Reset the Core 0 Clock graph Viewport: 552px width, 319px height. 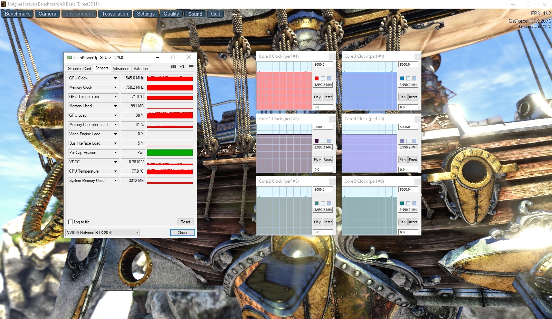coord(328,97)
